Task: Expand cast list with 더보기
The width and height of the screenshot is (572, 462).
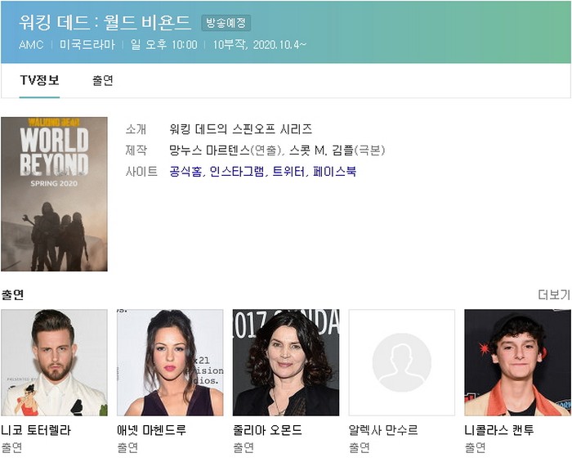Action: point(553,294)
